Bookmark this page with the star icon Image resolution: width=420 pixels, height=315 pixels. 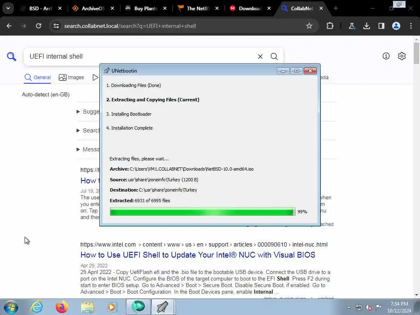click(309, 26)
